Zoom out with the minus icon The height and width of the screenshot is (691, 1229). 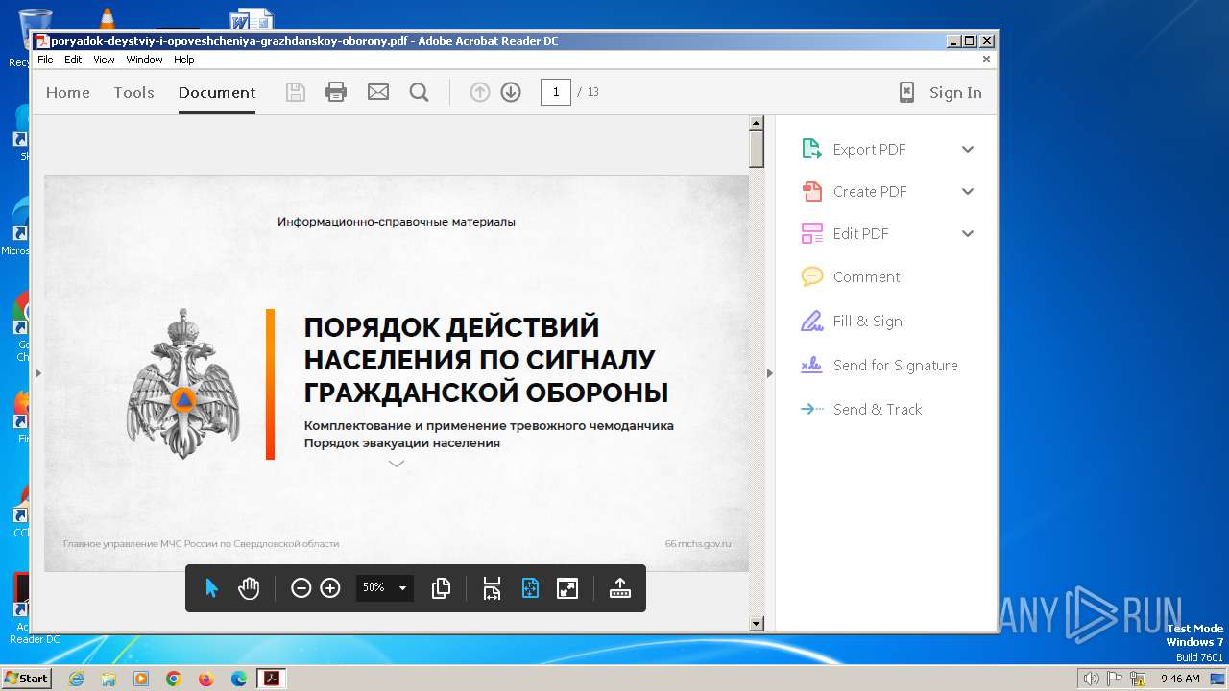(301, 588)
